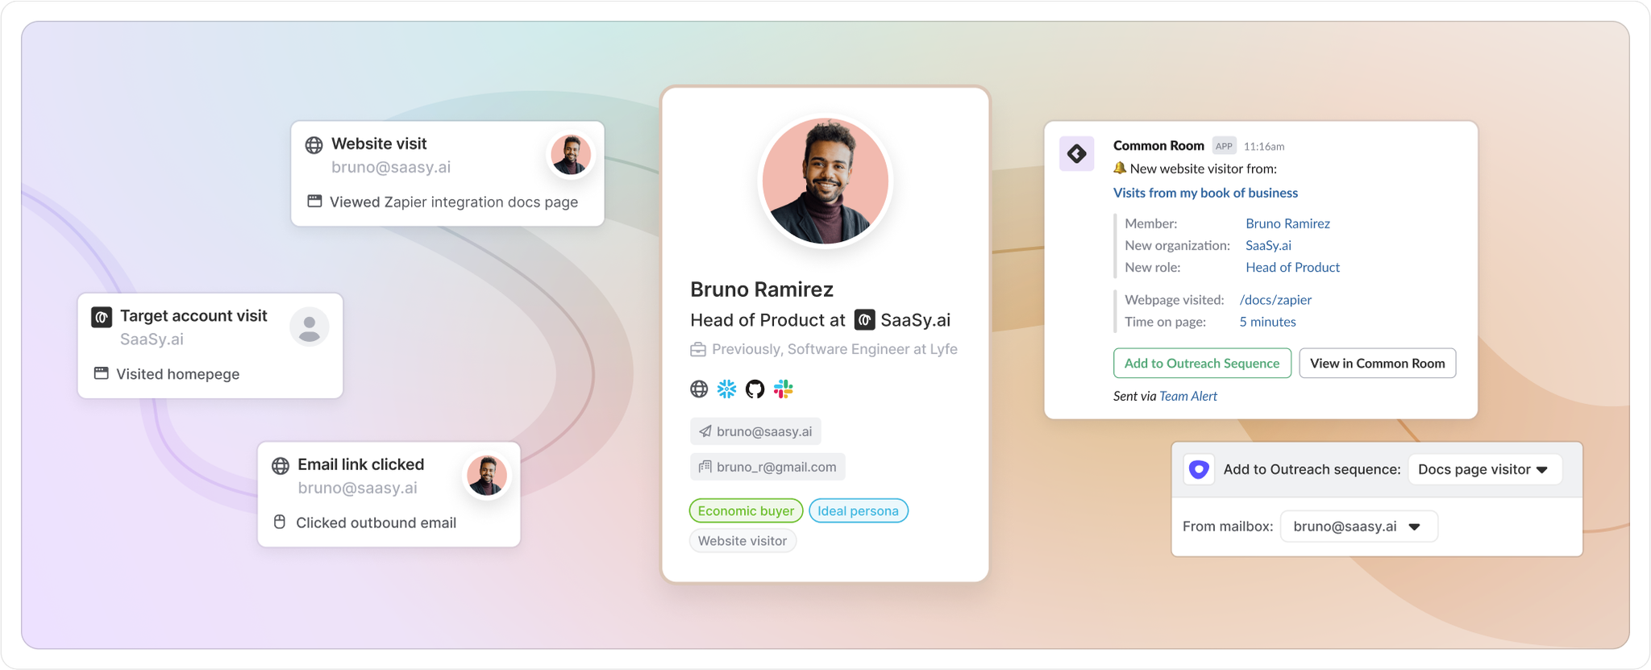This screenshot has height=670, width=1651.
Task: Open the /docs/zapier webpage link
Action: pyautogui.click(x=1275, y=300)
